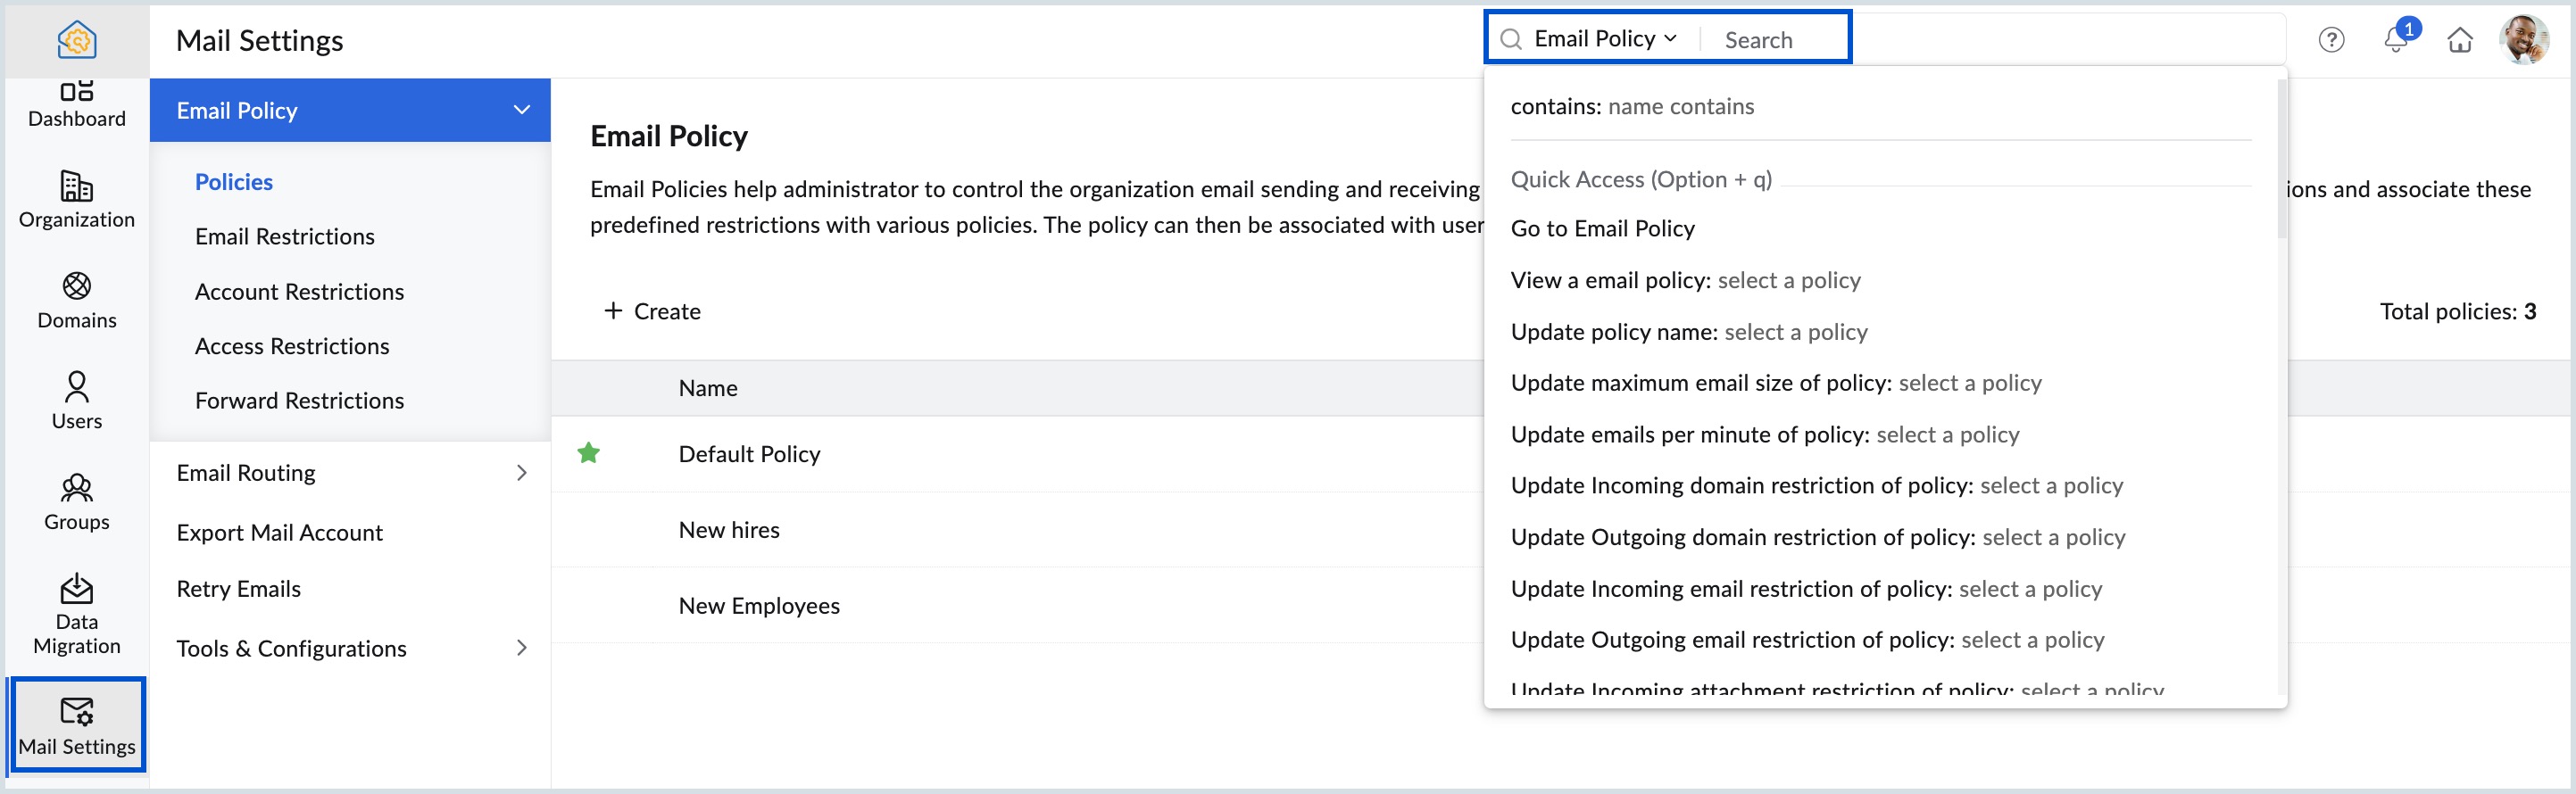Select Email Restrictions in the submenu
The image size is (2576, 794).
click(285, 237)
